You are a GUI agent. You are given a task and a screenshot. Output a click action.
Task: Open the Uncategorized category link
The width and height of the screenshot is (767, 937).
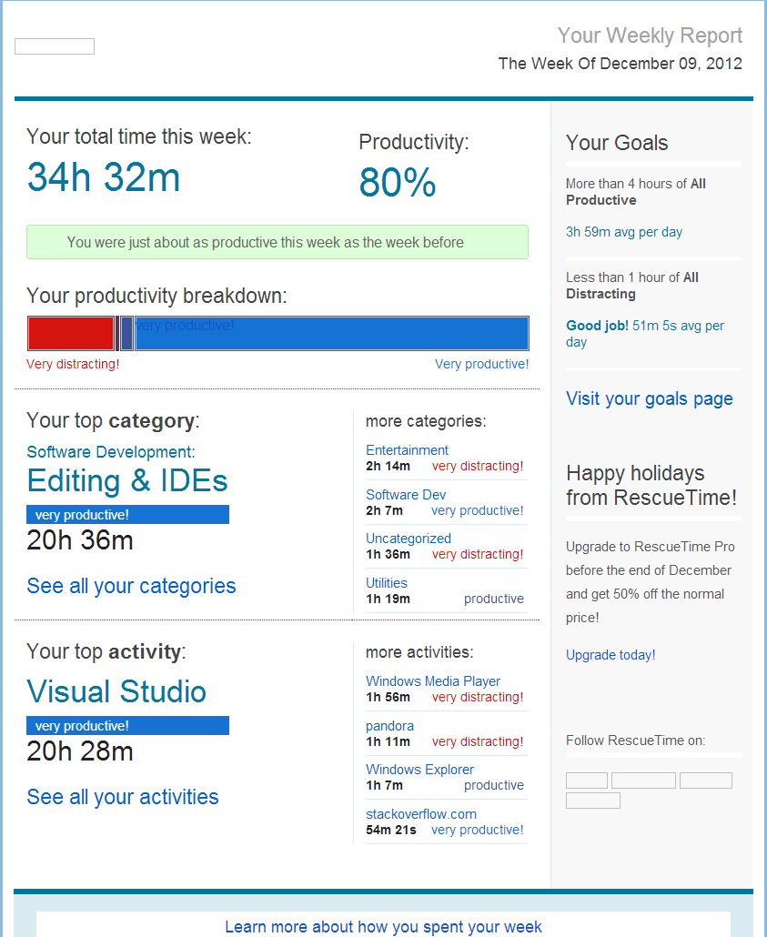tap(409, 539)
